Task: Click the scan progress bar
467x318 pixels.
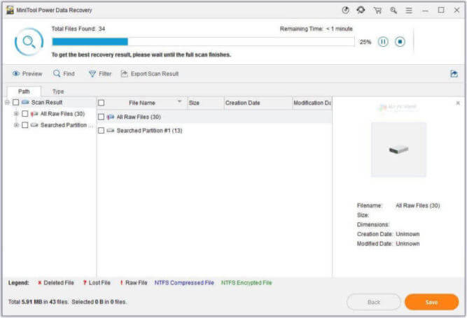Action: [203, 42]
